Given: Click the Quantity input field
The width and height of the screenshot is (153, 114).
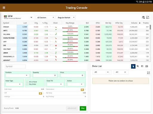Looking at the screenshot, I should [45, 75].
